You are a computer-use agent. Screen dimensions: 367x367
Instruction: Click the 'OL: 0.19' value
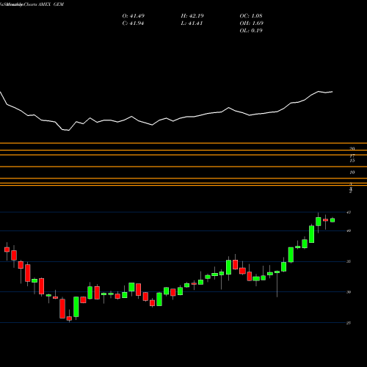click(x=251, y=31)
